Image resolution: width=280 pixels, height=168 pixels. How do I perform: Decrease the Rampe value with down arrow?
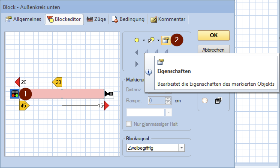point(168,102)
